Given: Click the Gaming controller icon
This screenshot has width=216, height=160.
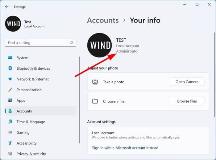Looking at the screenshot, I should pos(10,132).
